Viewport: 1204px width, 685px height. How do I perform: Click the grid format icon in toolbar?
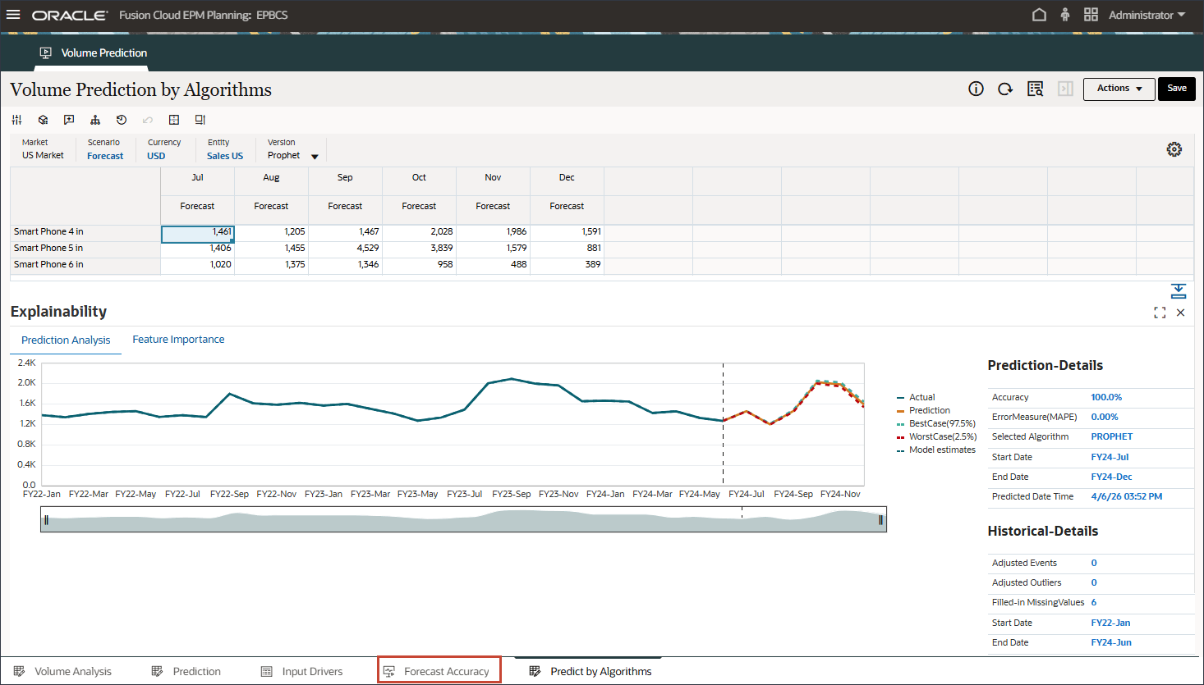[174, 120]
